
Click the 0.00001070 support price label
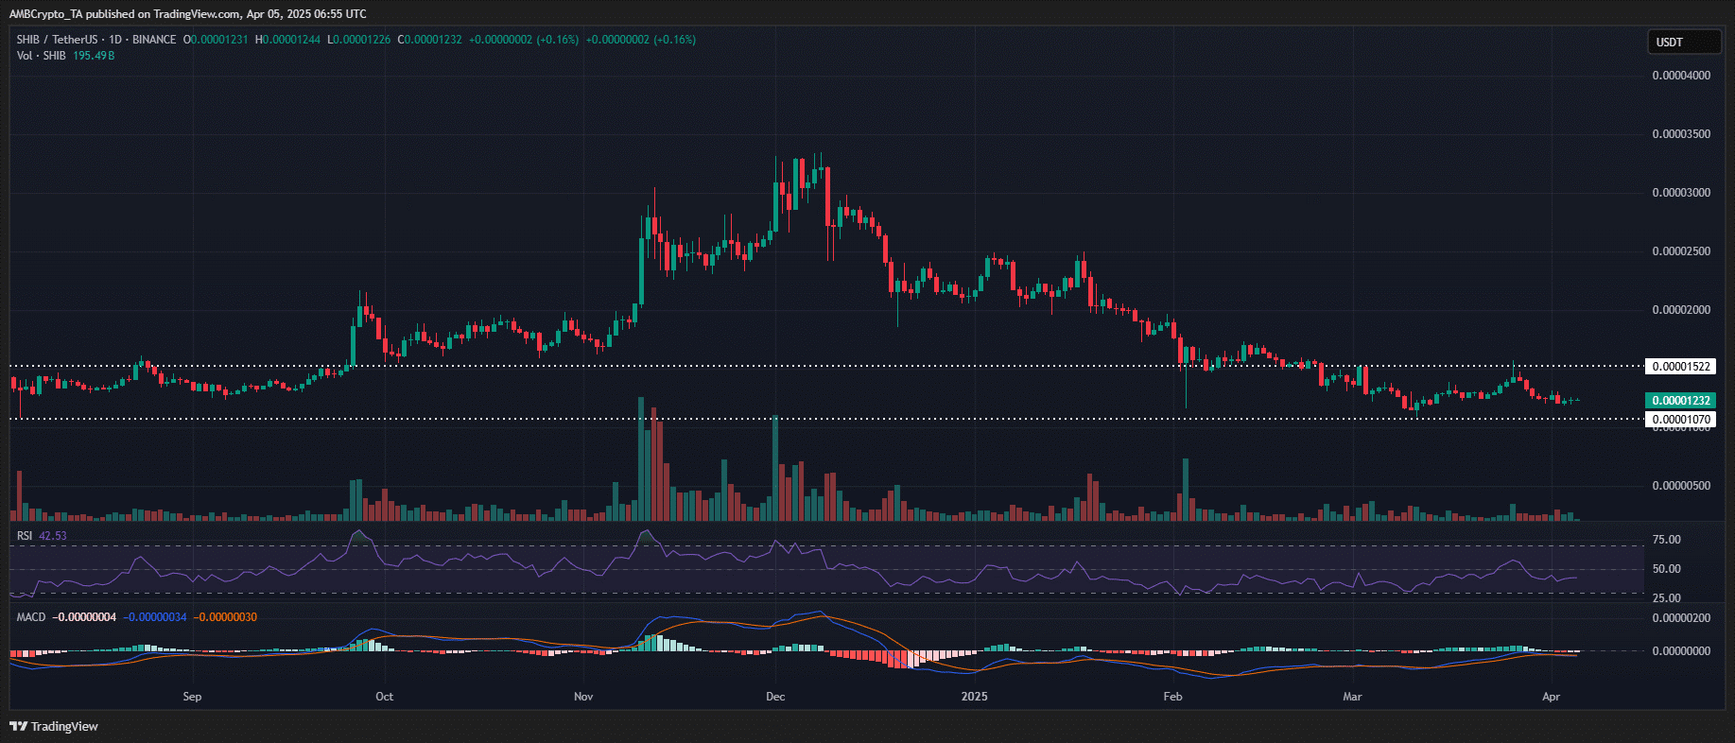tap(1680, 420)
